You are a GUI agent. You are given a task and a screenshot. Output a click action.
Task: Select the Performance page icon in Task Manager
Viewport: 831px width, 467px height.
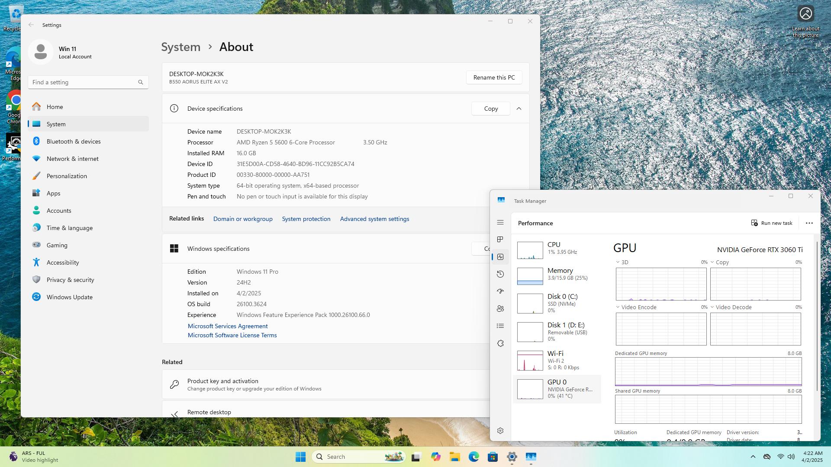pos(500,257)
